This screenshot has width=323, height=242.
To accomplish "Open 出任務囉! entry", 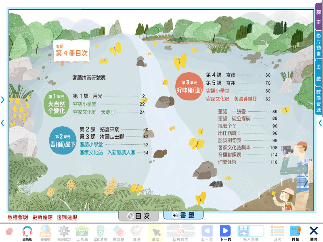I will 248,133.
